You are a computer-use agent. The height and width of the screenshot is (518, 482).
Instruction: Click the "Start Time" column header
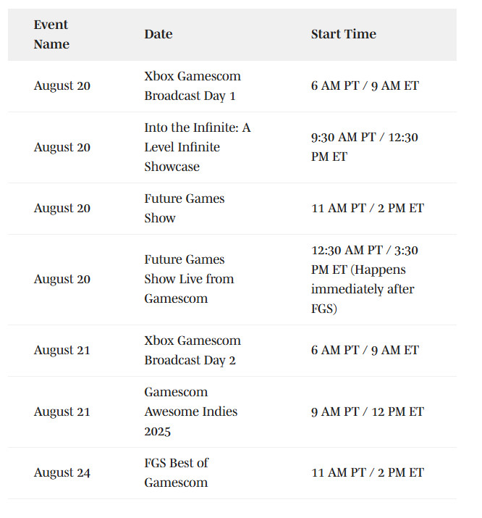click(343, 34)
